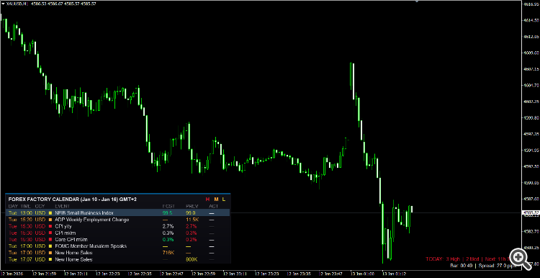Click the orange impact square for 17:00 New Home Sales
This screenshot has width=540, height=278.
pyautogui.click(x=50, y=253)
